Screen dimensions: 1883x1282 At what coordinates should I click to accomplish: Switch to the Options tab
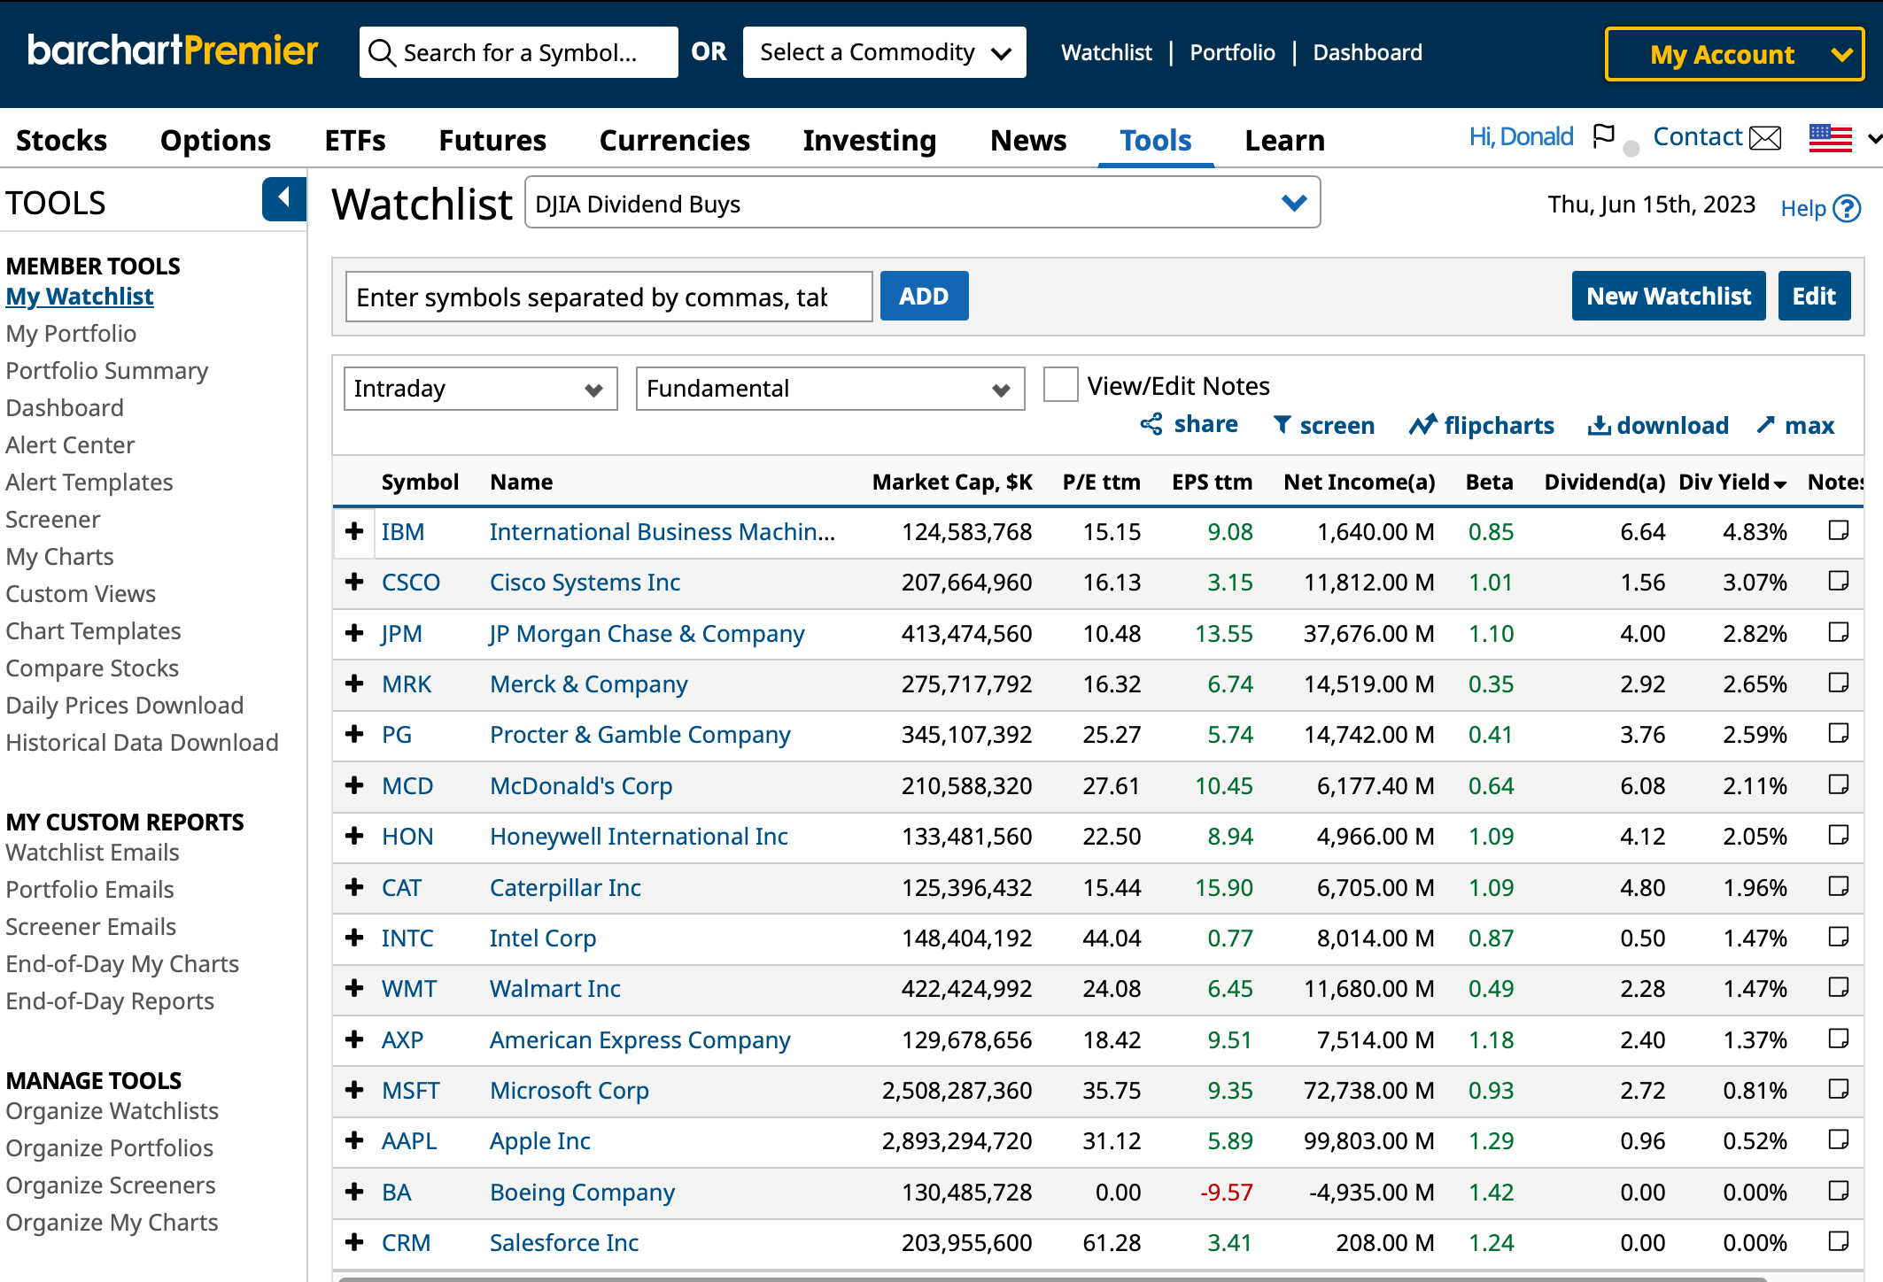click(x=215, y=140)
